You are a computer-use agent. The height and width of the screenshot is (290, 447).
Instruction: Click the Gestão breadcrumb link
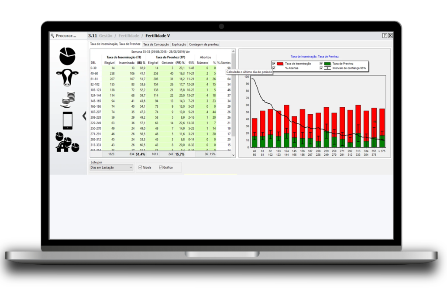pos(106,36)
